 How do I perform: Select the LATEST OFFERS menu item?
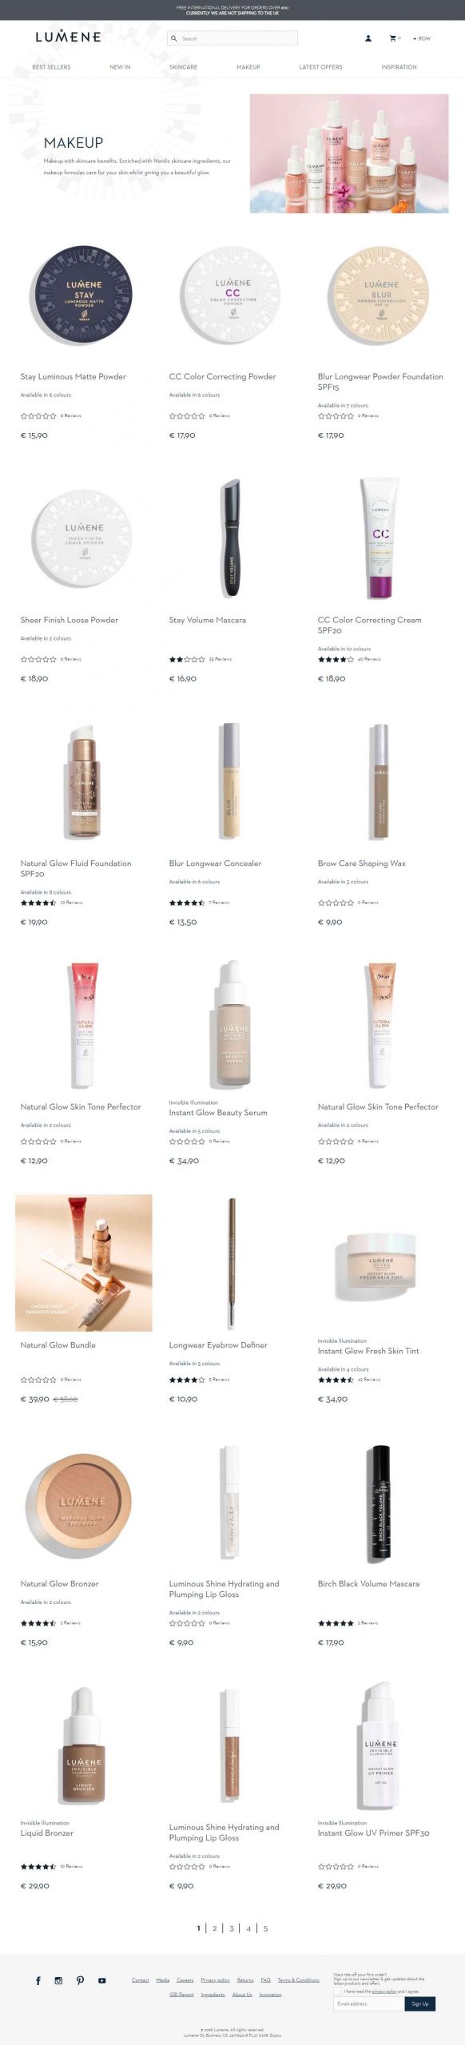320,67
